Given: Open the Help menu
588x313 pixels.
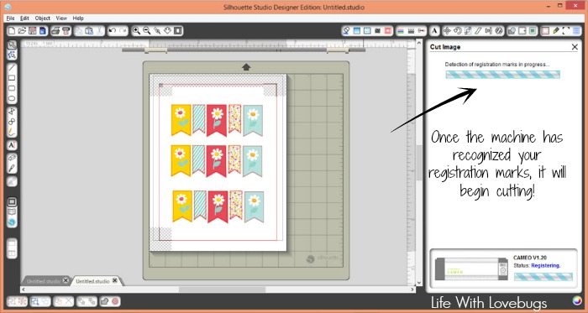Looking at the screenshot, I should (78, 18).
